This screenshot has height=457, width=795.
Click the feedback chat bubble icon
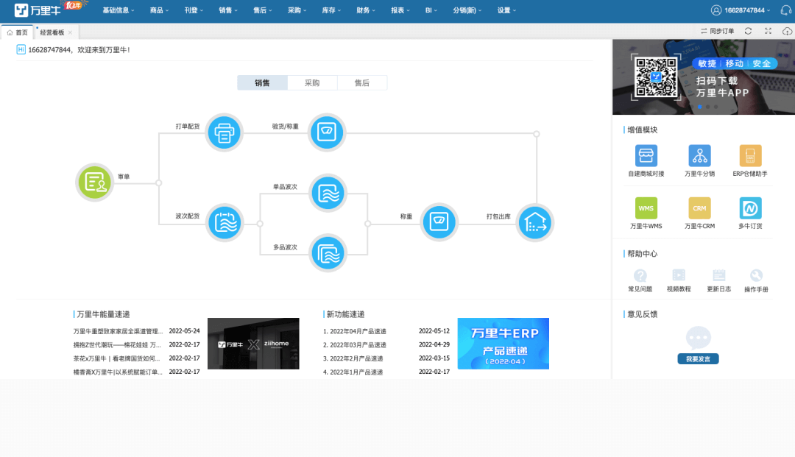click(x=698, y=338)
